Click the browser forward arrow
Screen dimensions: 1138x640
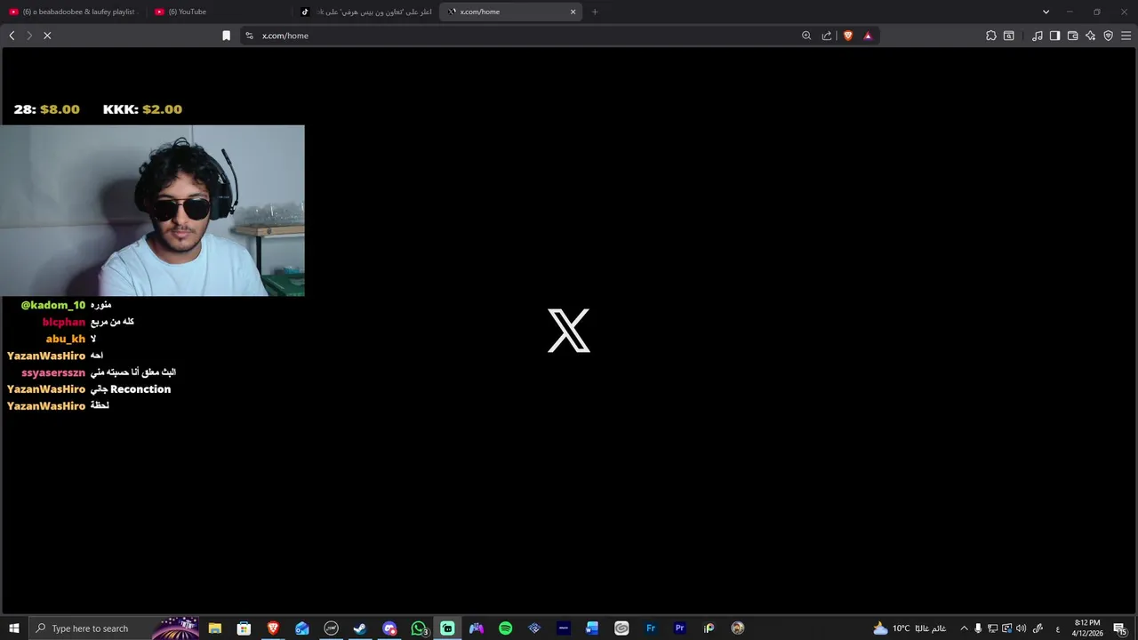[x=29, y=36]
